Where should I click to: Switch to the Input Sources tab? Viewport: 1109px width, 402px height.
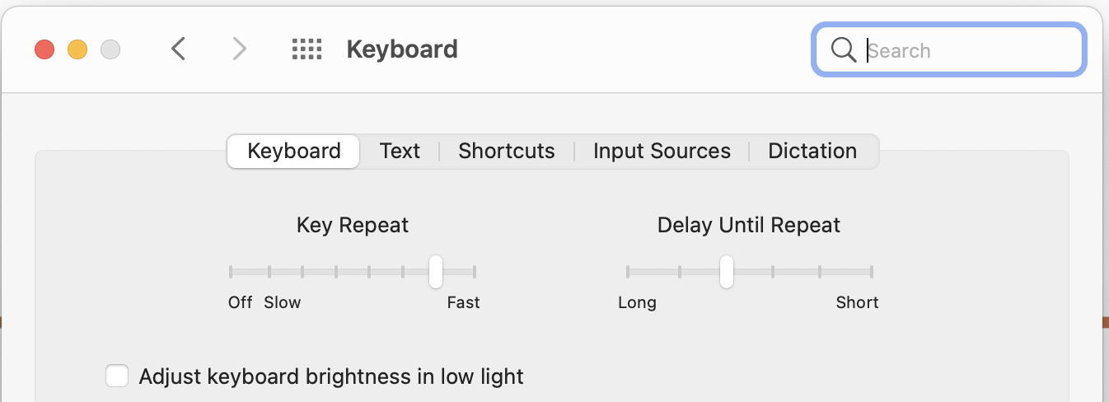coord(662,152)
